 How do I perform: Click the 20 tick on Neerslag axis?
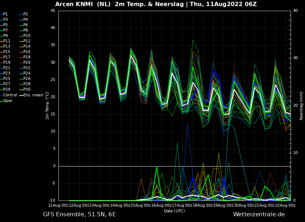coord(295,105)
